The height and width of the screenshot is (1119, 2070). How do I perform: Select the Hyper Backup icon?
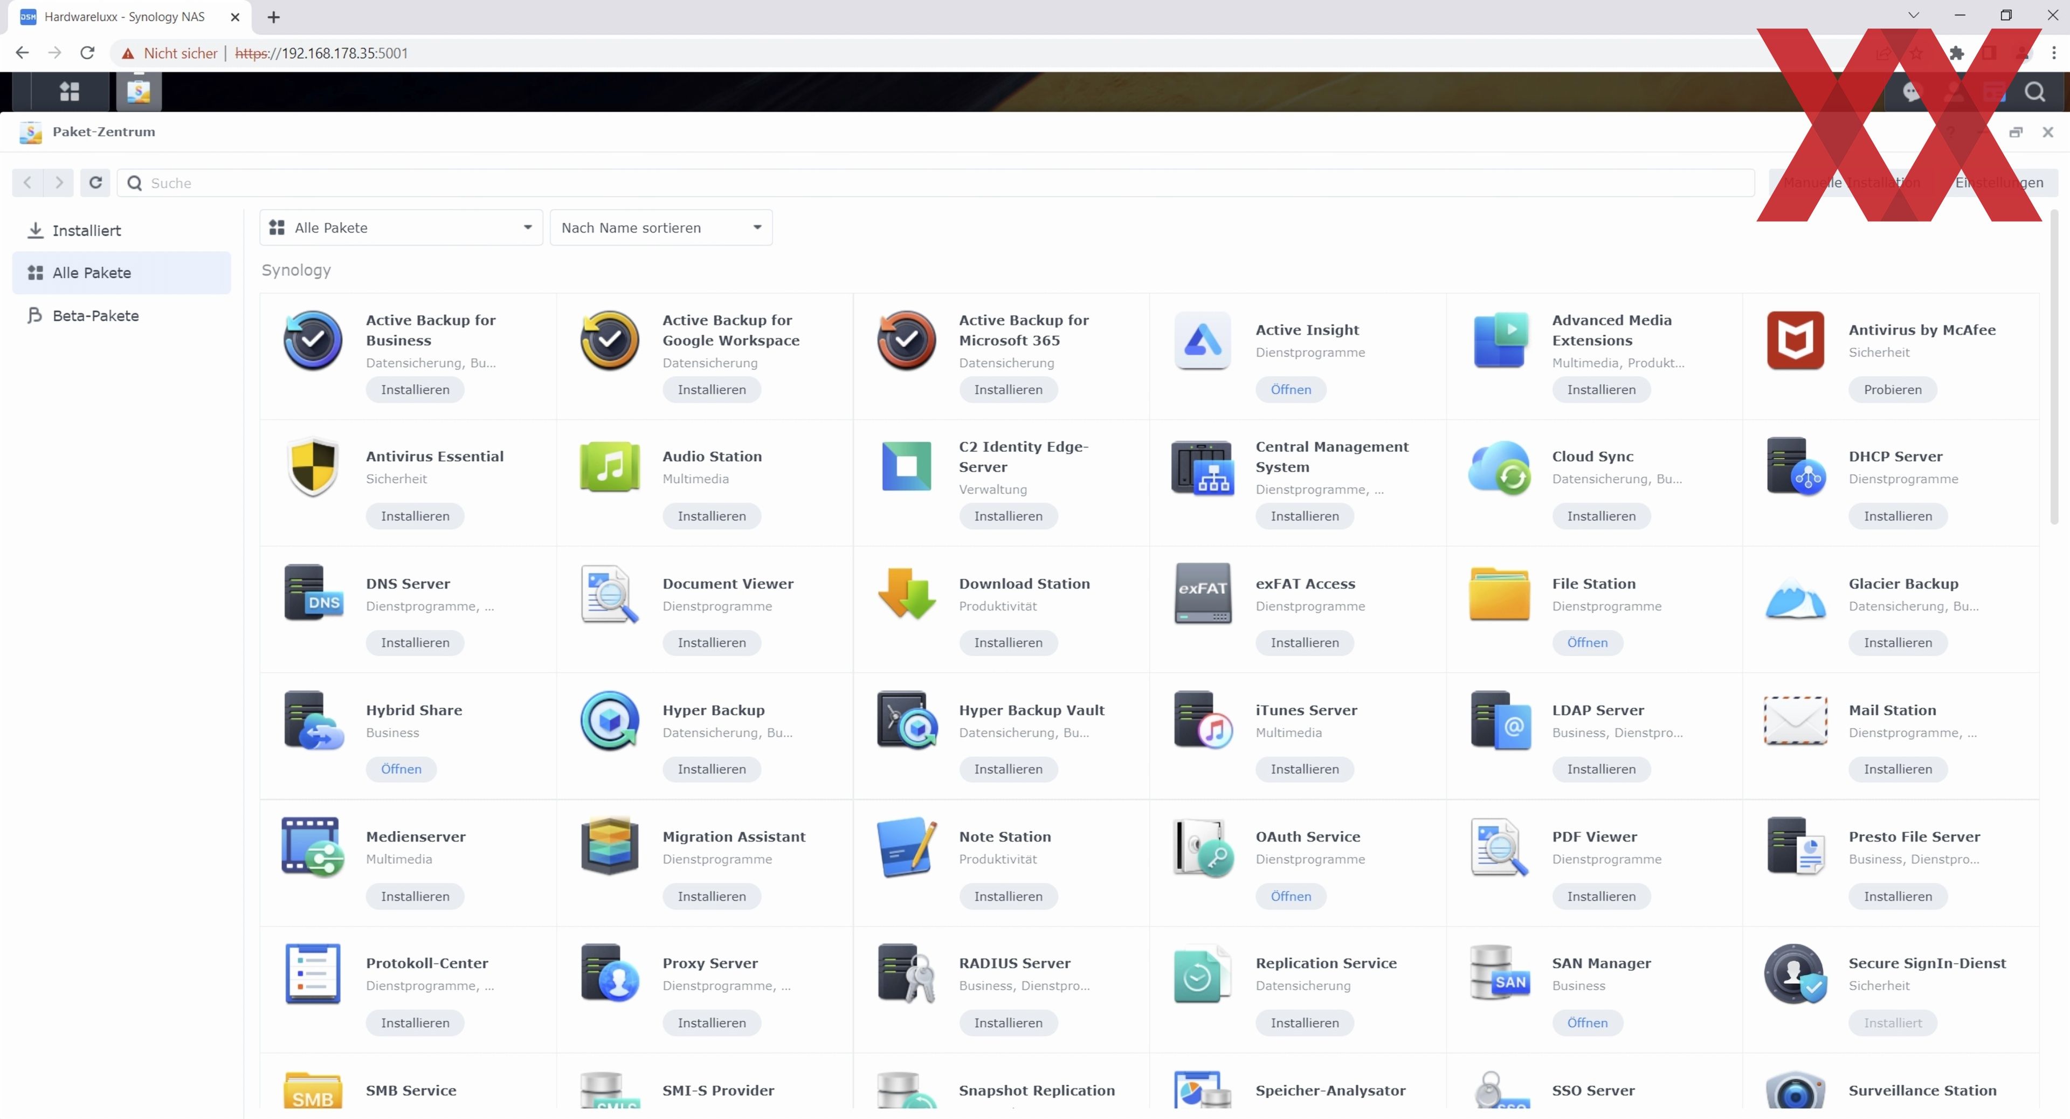pyautogui.click(x=609, y=721)
